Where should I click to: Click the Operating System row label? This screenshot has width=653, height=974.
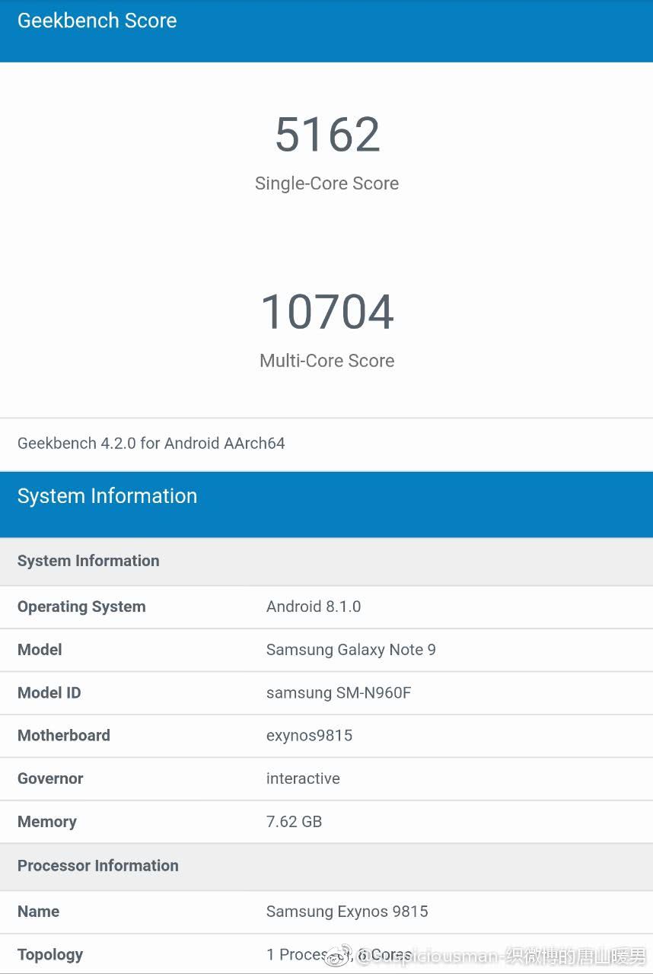click(x=81, y=606)
